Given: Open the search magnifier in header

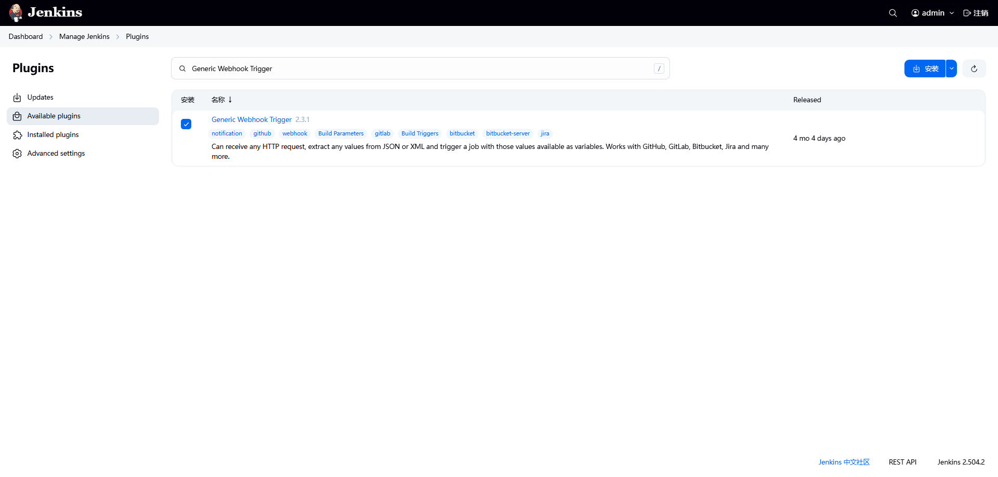Looking at the screenshot, I should [893, 13].
